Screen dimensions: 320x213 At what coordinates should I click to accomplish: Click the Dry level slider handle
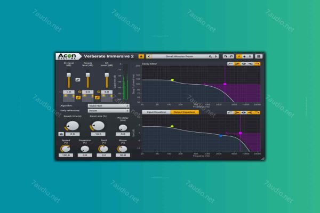point(69,75)
